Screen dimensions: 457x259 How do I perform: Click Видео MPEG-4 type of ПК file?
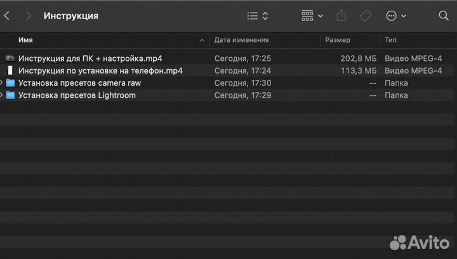click(413, 58)
